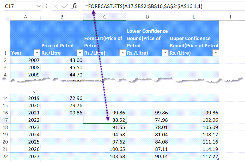Select row 15 header
This screenshot has width=245, height=162.
pos(5,105)
